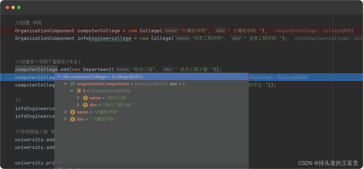
Task: Expand the name = "软件工程" field
Action: 78,98
